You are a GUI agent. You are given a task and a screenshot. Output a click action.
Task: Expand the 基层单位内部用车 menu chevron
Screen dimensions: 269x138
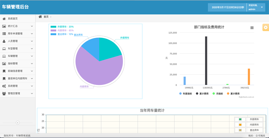point(32,79)
